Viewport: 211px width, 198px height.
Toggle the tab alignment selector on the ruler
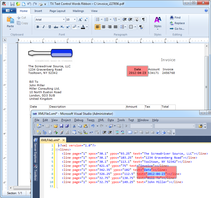[5, 40]
